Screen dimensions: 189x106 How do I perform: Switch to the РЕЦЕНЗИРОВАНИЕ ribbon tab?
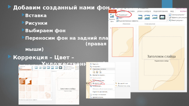pyautogui.click(x=160, y=11)
